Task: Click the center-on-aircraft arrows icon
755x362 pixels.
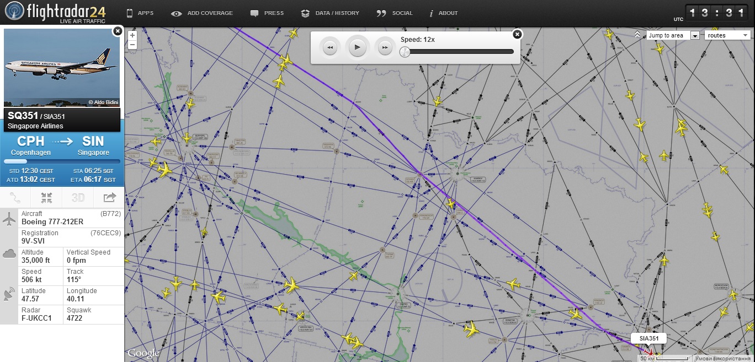Action: tap(46, 197)
